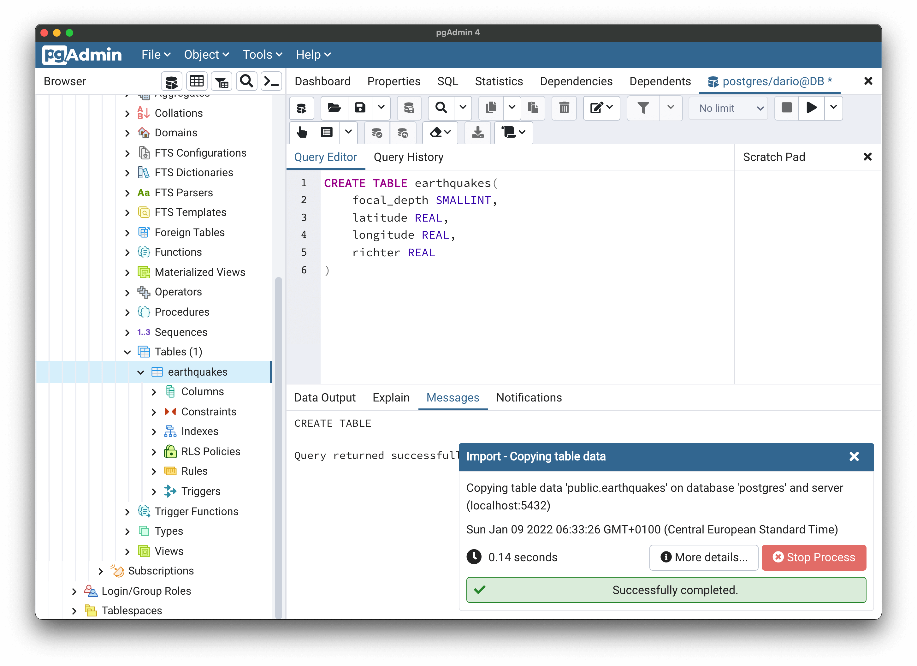Click the Execute query play button
This screenshot has height=666, width=917.
pos(812,108)
